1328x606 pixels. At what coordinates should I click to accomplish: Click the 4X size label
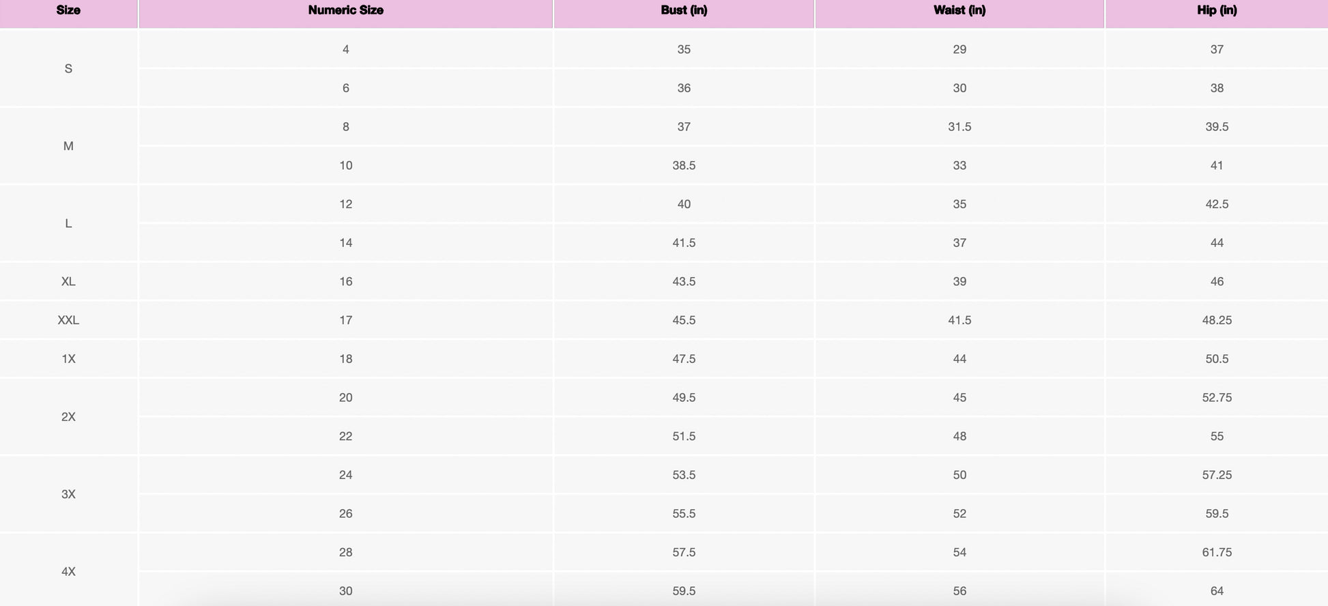click(x=68, y=572)
